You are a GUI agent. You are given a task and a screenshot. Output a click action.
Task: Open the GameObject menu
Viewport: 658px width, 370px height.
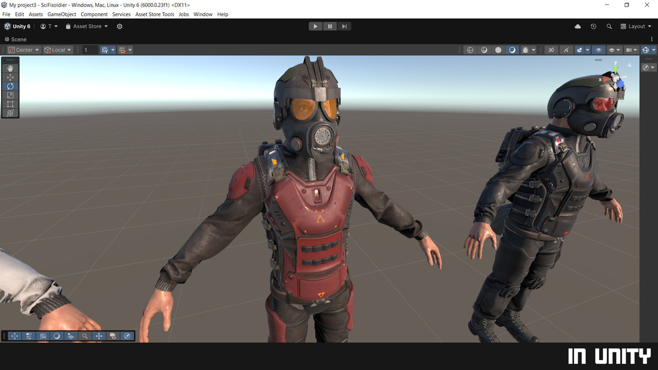(62, 14)
